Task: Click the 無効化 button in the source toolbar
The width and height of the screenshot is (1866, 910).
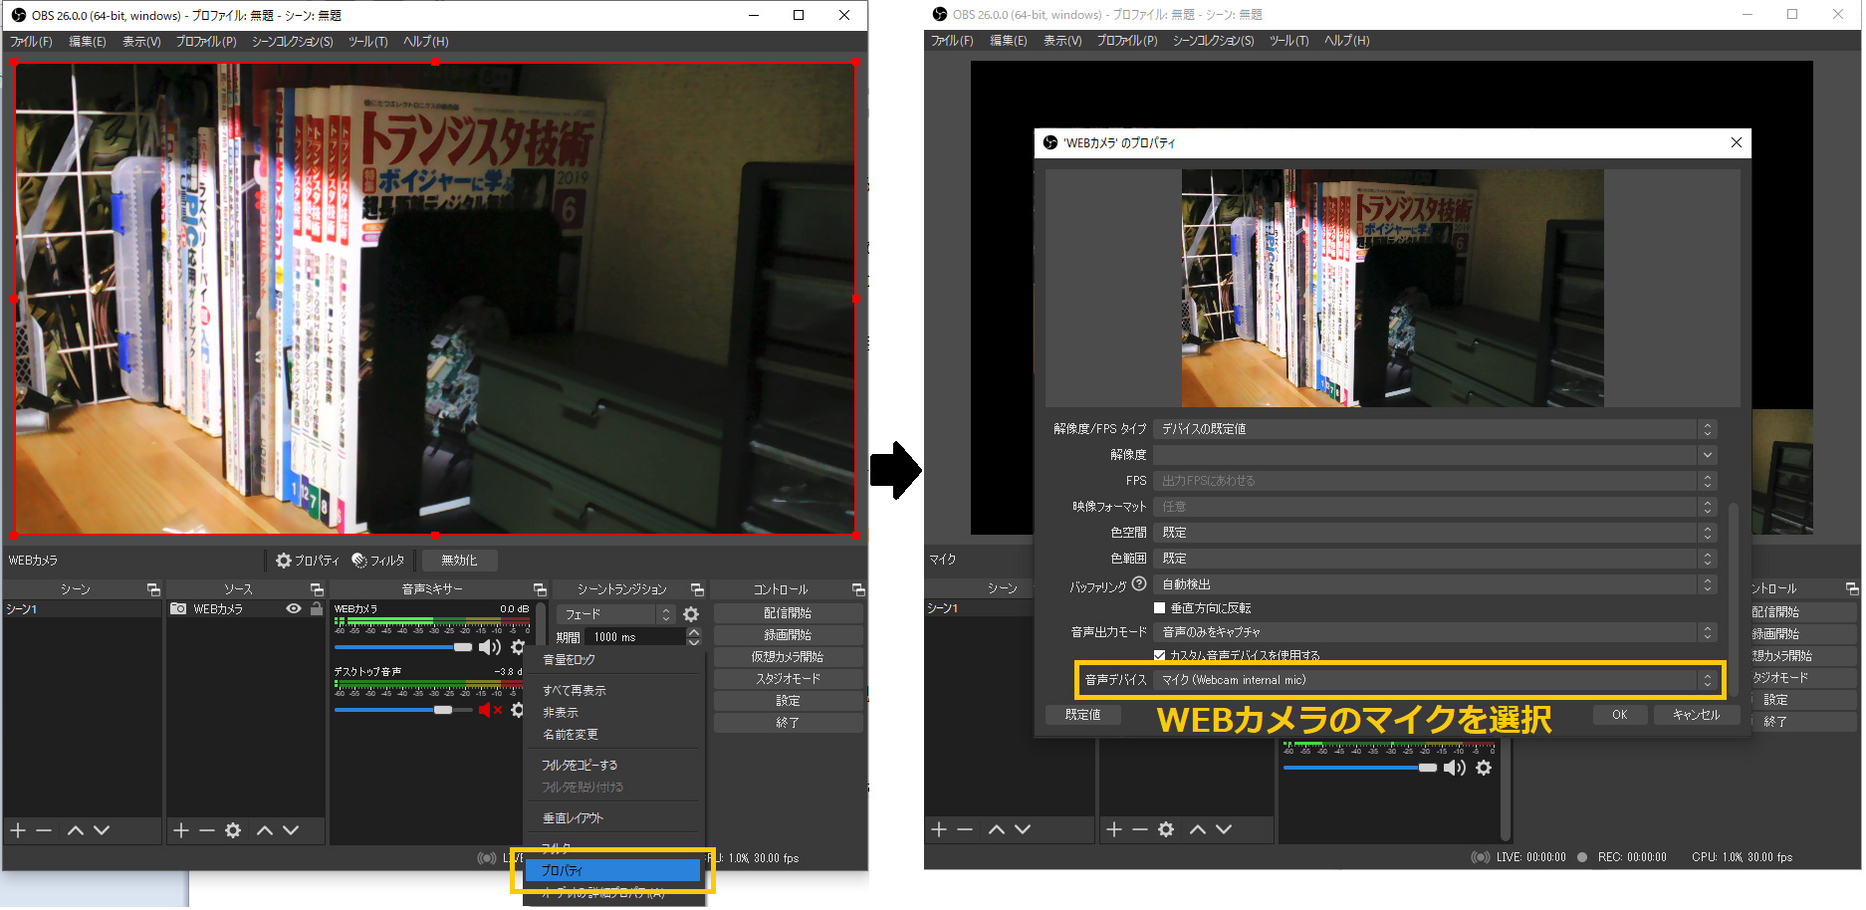Action: pos(459,561)
